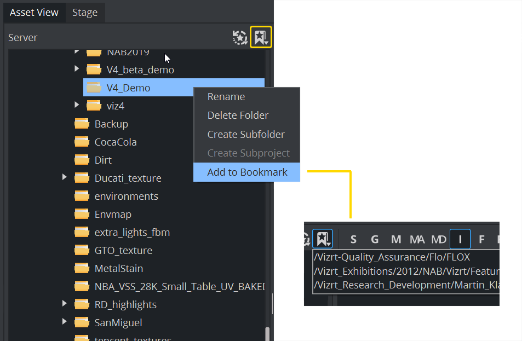Select Create Subfolder in context menu
522x341 pixels.
246,134
